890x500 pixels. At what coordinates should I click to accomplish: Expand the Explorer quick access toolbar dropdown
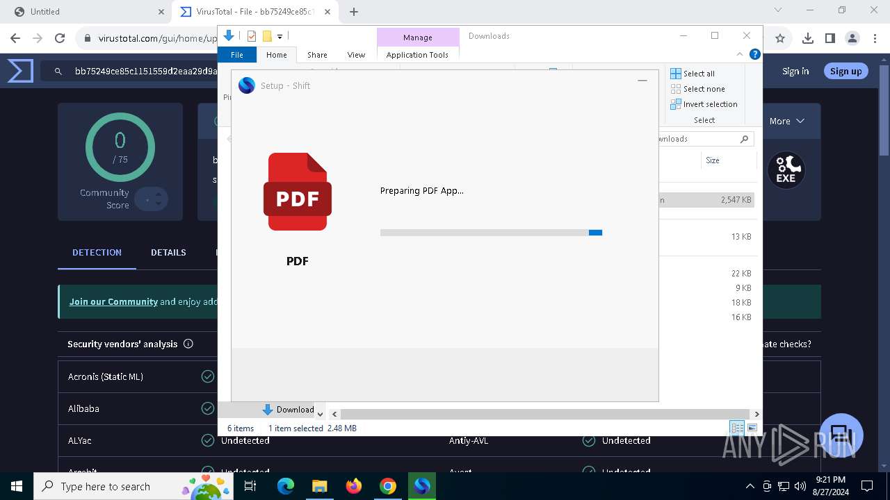(280, 36)
